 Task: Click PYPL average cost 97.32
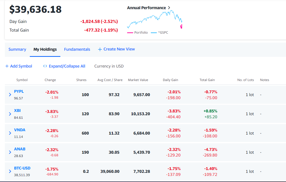(114, 95)
